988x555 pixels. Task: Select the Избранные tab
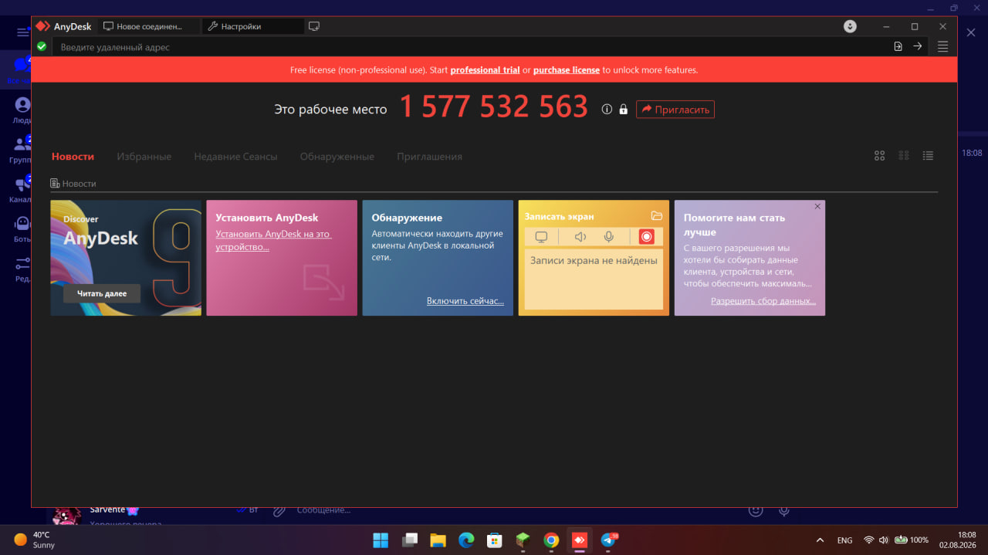tap(144, 156)
